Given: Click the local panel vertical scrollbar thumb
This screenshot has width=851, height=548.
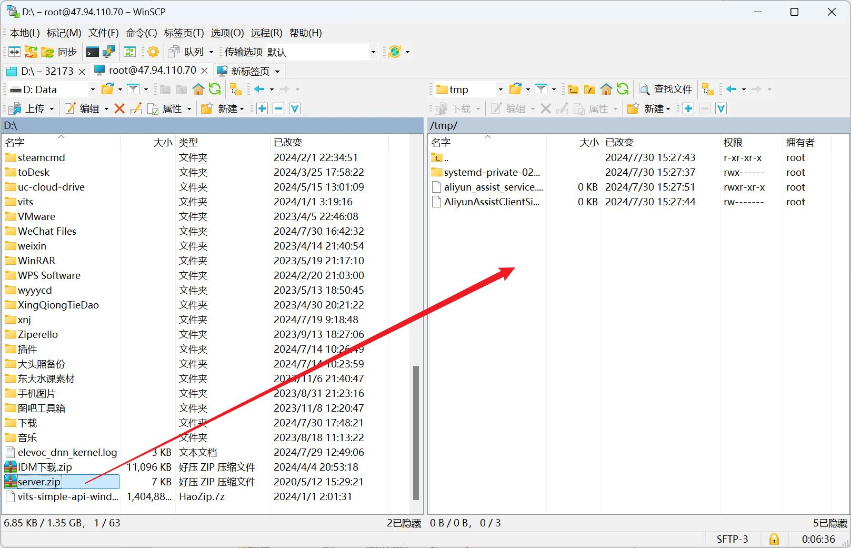Looking at the screenshot, I should click(x=416, y=432).
